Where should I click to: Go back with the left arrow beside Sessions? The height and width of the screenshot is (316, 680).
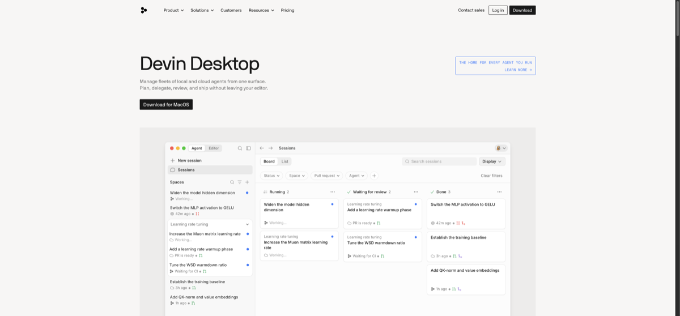[x=262, y=148]
